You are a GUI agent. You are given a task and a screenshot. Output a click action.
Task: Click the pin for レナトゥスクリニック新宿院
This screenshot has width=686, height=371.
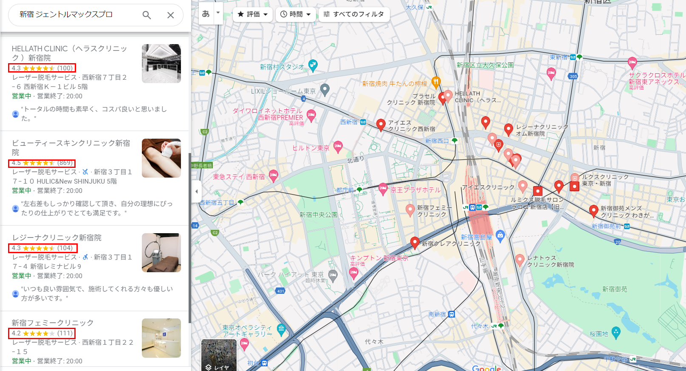[x=519, y=260]
